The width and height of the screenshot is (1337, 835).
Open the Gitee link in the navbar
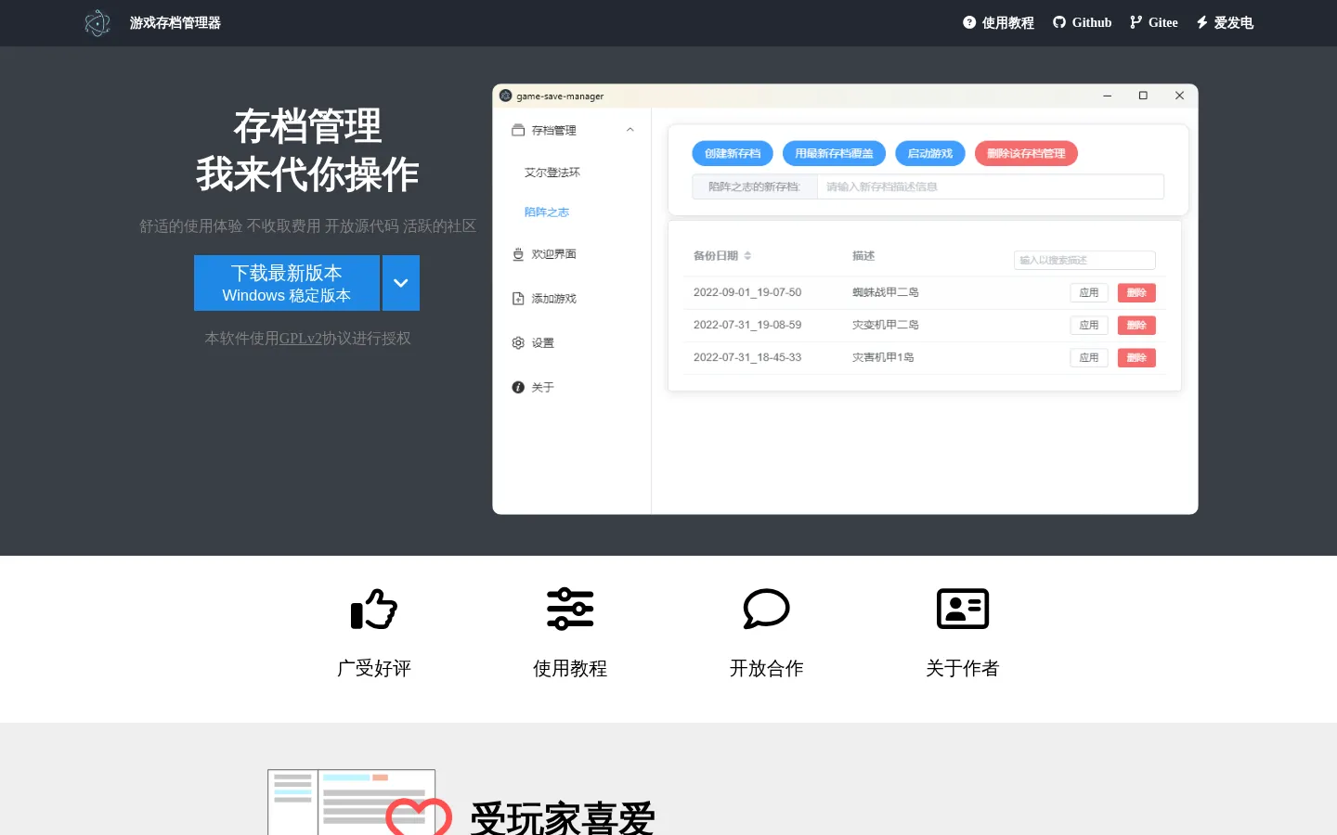[x=1153, y=23]
